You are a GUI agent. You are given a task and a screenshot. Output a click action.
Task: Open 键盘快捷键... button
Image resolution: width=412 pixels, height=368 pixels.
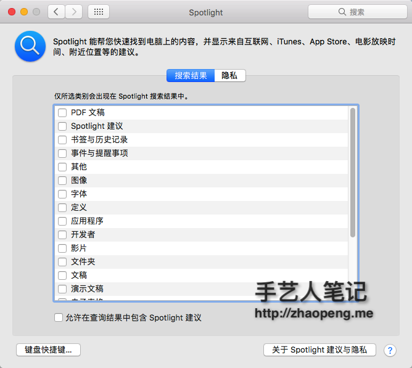point(48,350)
